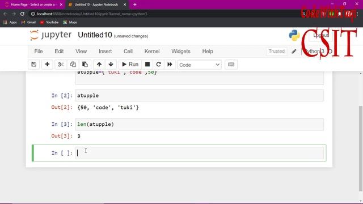Save notebook with the floppy disk icon
363x204 pixels.
34,65
